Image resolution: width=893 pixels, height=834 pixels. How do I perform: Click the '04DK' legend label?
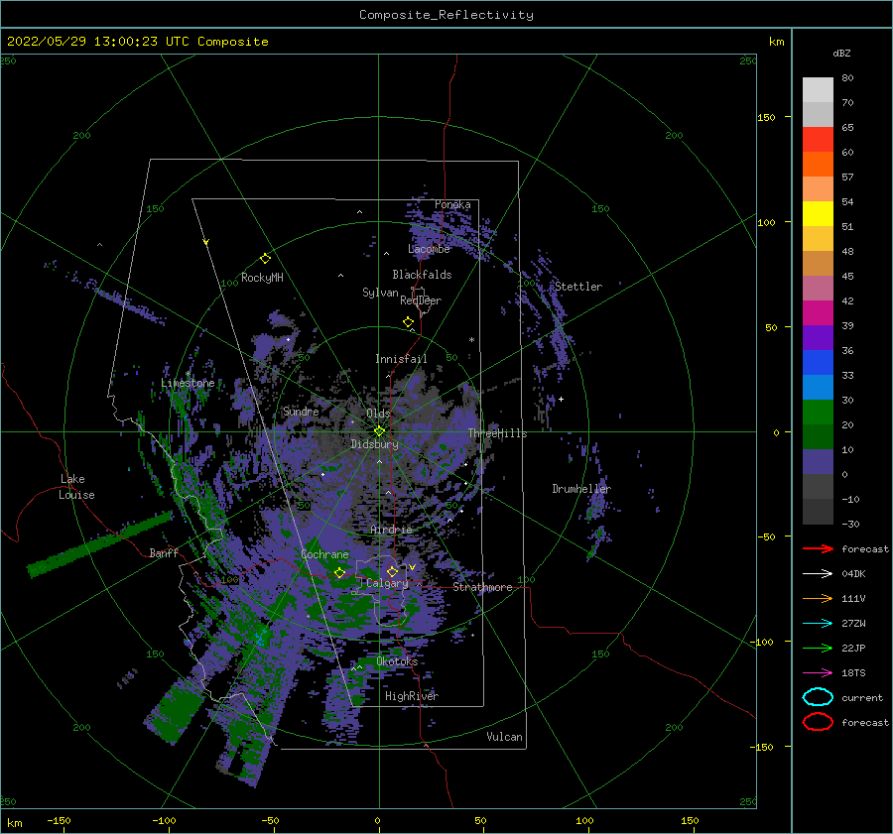pyautogui.click(x=853, y=573)
